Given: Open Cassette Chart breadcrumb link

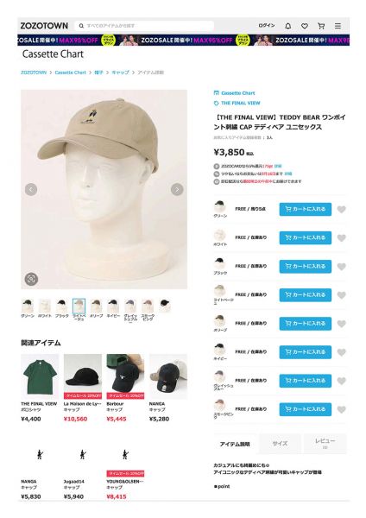Looking at the screenshot, I should click(x=71, y=73).
